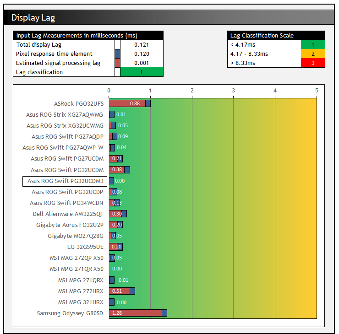Select the red classification 3 swatch
The width and height of the screenshot is (339, 334).
pos(313,63)
